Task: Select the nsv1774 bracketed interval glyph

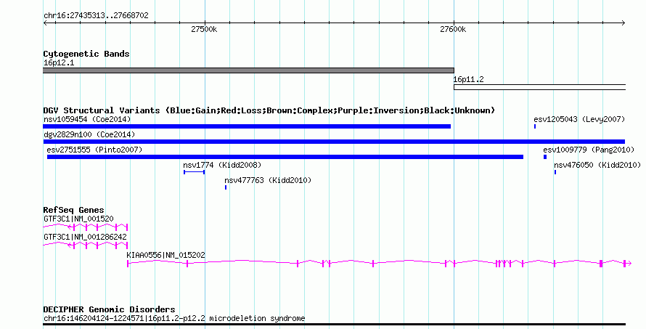Action: tap(194, 172)
